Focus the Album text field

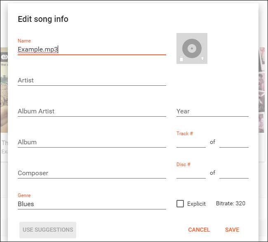click(92, 142)
